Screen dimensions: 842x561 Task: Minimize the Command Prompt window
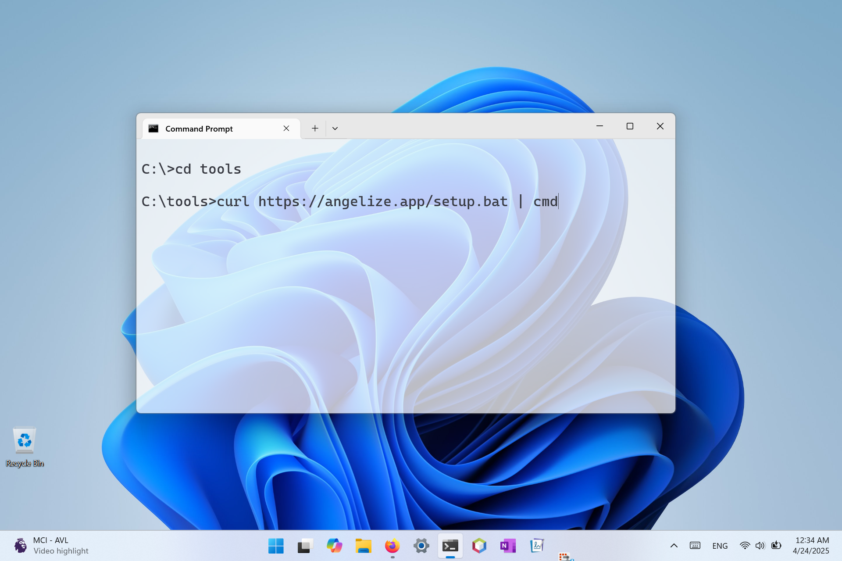click(x=599, y=126)
